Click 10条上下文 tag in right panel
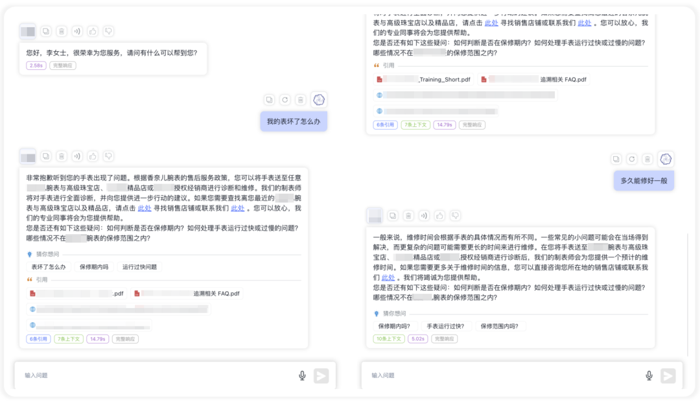The height and width of the screenshot is (402, 700). [389, 339]
